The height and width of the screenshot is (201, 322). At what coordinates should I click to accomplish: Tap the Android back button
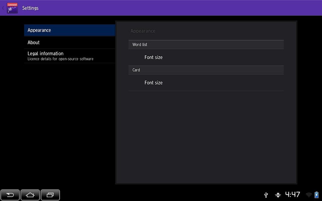10,195
